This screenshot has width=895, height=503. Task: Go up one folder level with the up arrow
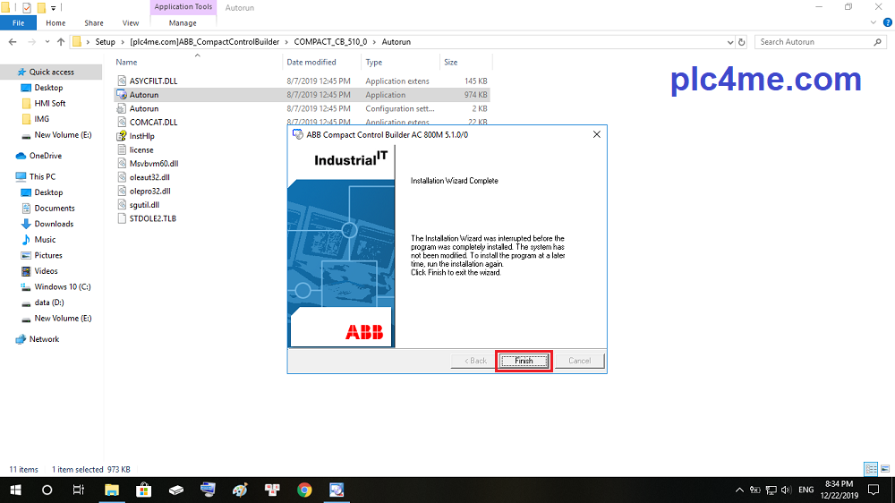point(61,42)
